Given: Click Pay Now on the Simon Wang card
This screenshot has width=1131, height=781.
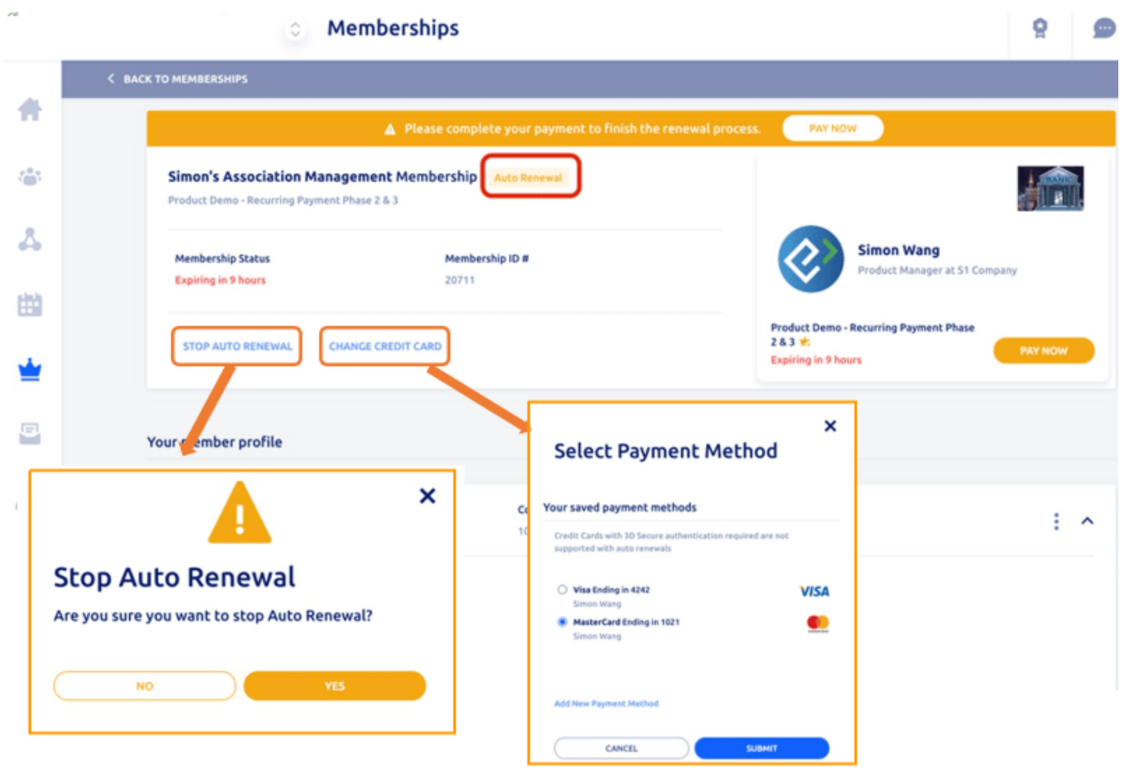Looking at the screenshot, I should [x=1044, y=351].
